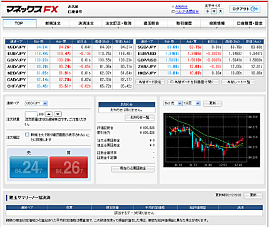Click the USD/JPY candlestick chart
This screenshot has width=269, height=227.
point(211,140)
